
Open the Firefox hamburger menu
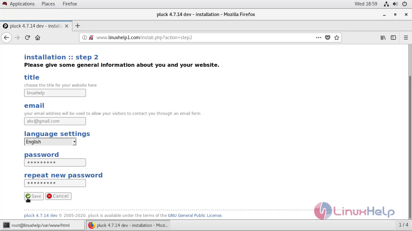pyautogui.click(x=406, y=38)
